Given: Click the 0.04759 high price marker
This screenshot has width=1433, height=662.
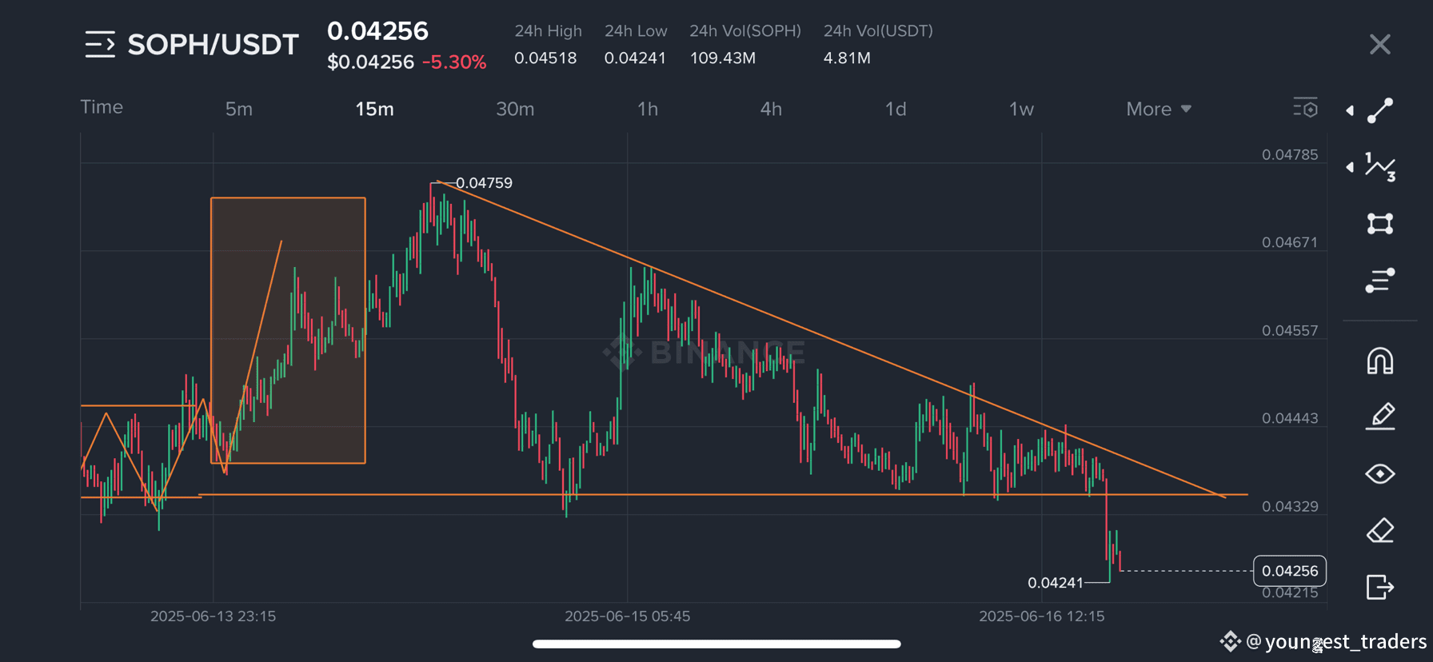Looking at the screenshot, I should pyautogui.click(x=484, y=183).
